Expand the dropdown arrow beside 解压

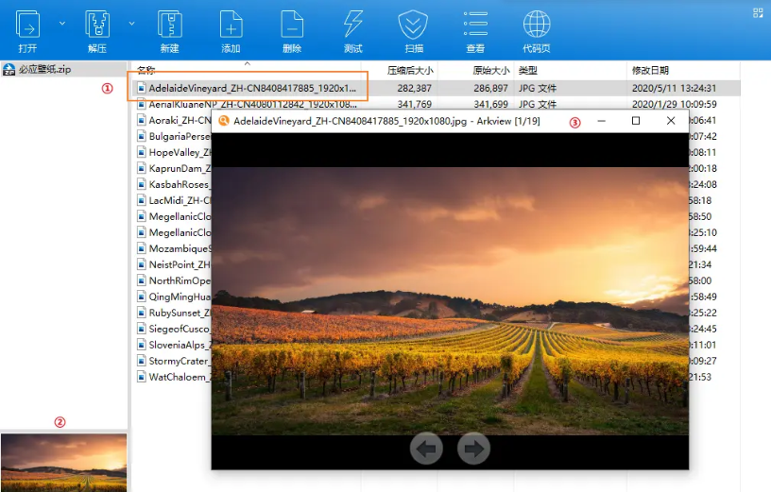coord(130,22)
